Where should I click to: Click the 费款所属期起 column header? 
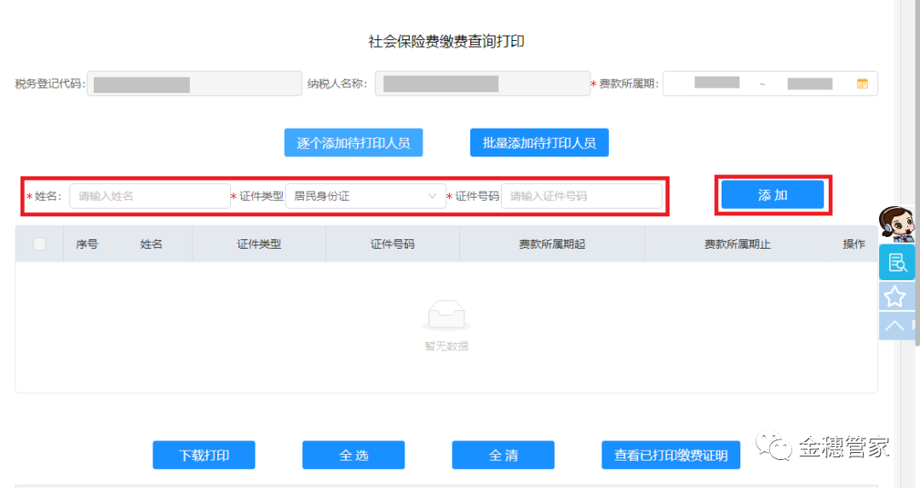click(552, 244)
